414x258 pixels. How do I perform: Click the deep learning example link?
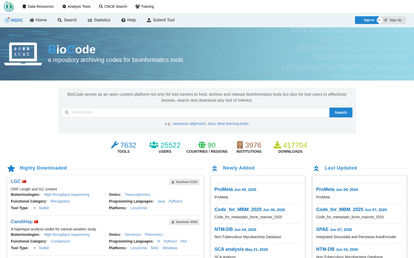pos(228,124)
